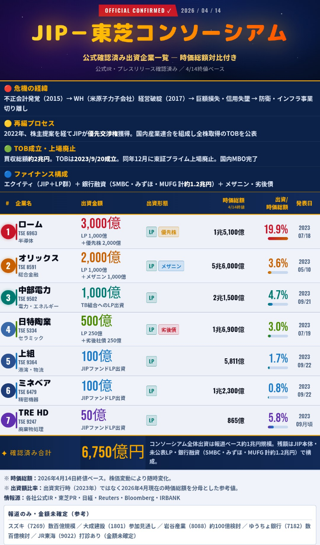The height and width of the screenshot is (545, 320).
Task: Click the 上組 company name
Action: (x=26, y=353)
